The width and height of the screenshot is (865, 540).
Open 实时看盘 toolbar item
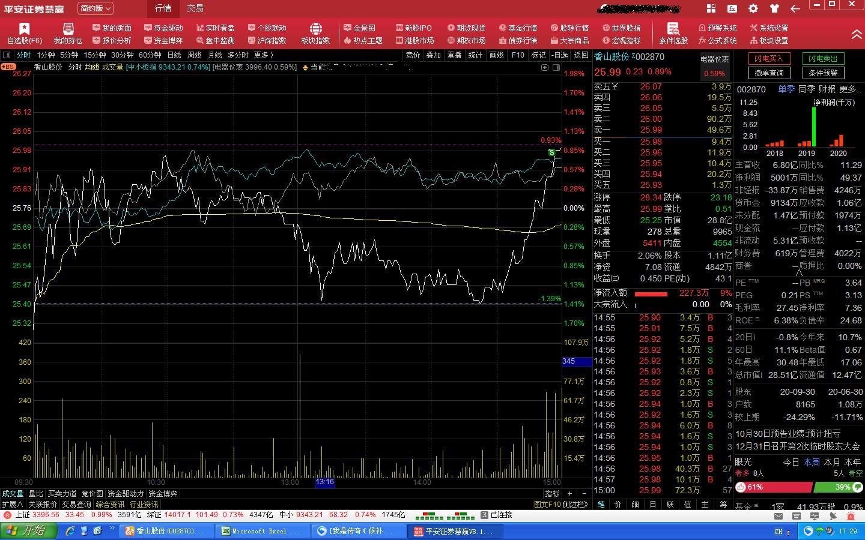(x=215, y=28)
